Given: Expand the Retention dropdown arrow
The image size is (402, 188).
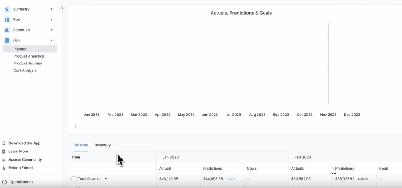Looking at the screenshot, I should (51, 30).
